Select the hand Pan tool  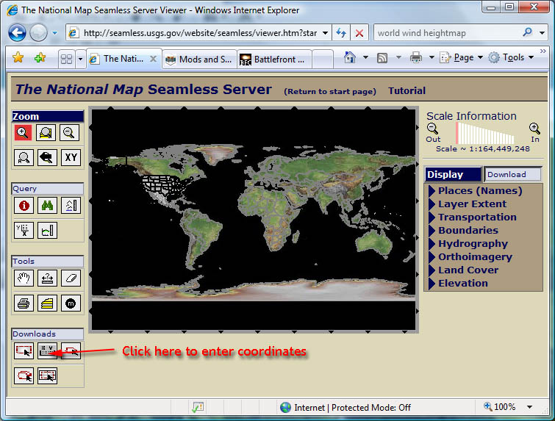coord(24,278)
